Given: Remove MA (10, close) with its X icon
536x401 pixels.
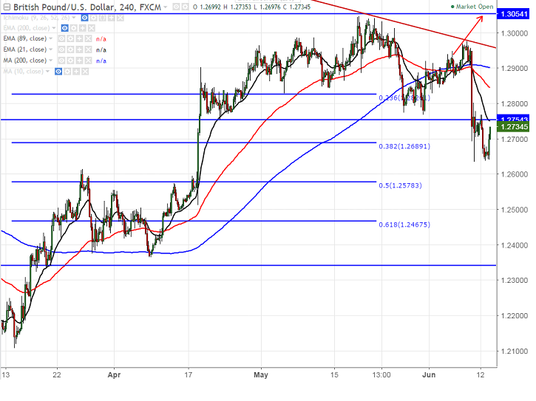Looking at the screenshot, I should coord(85,72).
